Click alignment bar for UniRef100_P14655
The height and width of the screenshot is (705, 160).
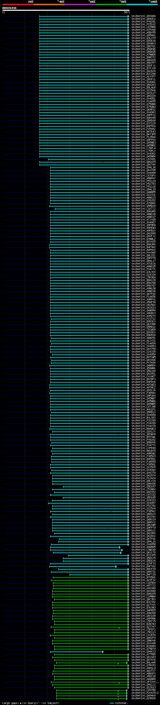point(84,102)
